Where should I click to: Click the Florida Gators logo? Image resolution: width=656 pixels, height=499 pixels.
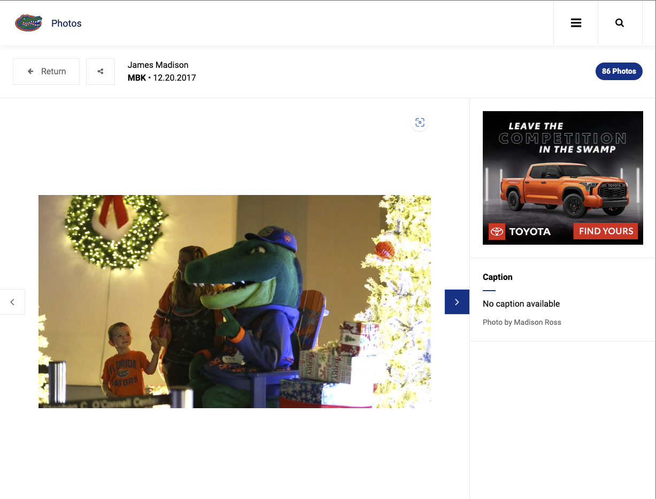click(x=28, y=23)
